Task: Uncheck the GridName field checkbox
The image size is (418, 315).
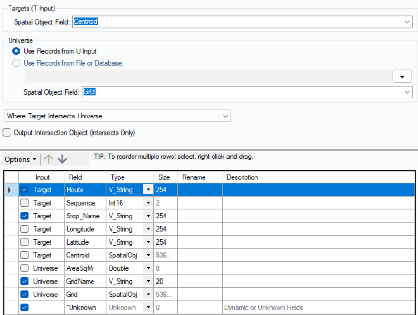Action: [24, 281]
